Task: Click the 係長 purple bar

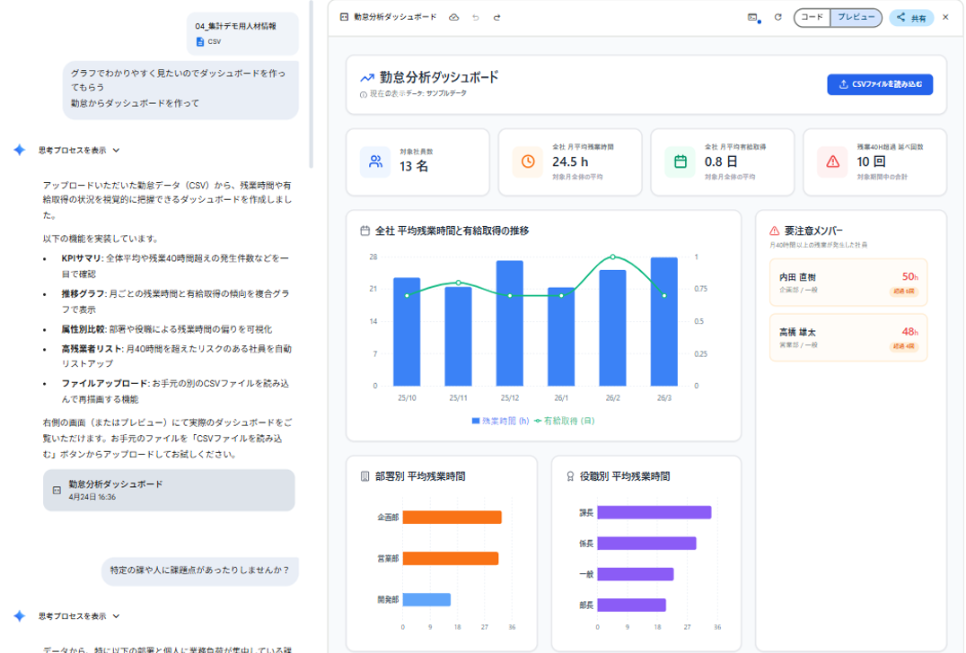Action: pos(647,544)
